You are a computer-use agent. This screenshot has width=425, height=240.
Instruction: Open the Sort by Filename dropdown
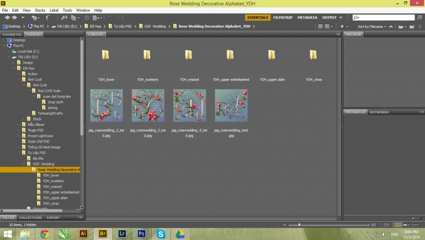(371, 27)
